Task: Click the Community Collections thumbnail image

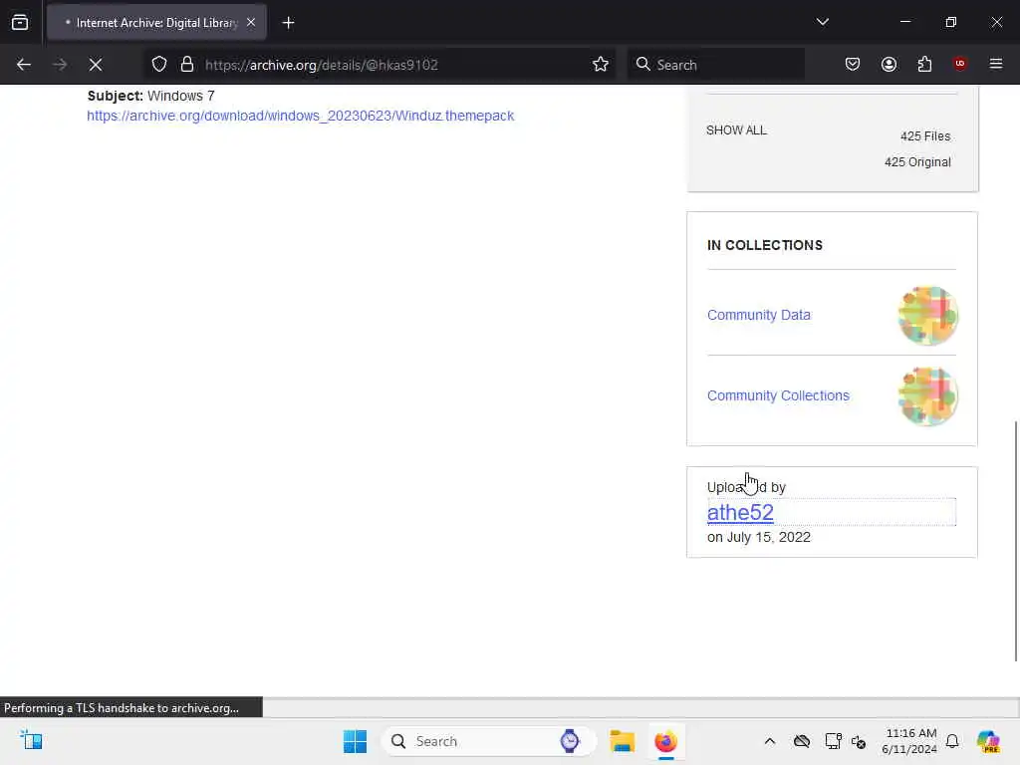Action: [927, 396]
